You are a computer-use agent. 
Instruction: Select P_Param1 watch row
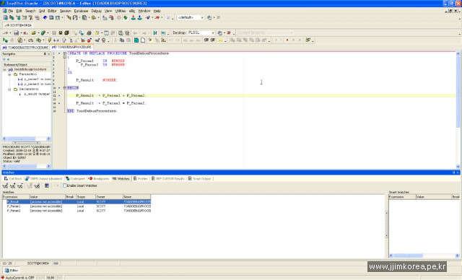point(77,206)
